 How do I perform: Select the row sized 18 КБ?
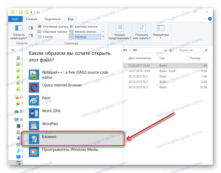[x=166, y=87]
